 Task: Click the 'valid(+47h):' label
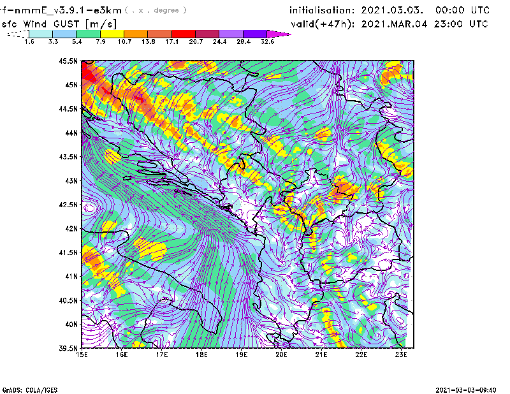coord(323,24)
